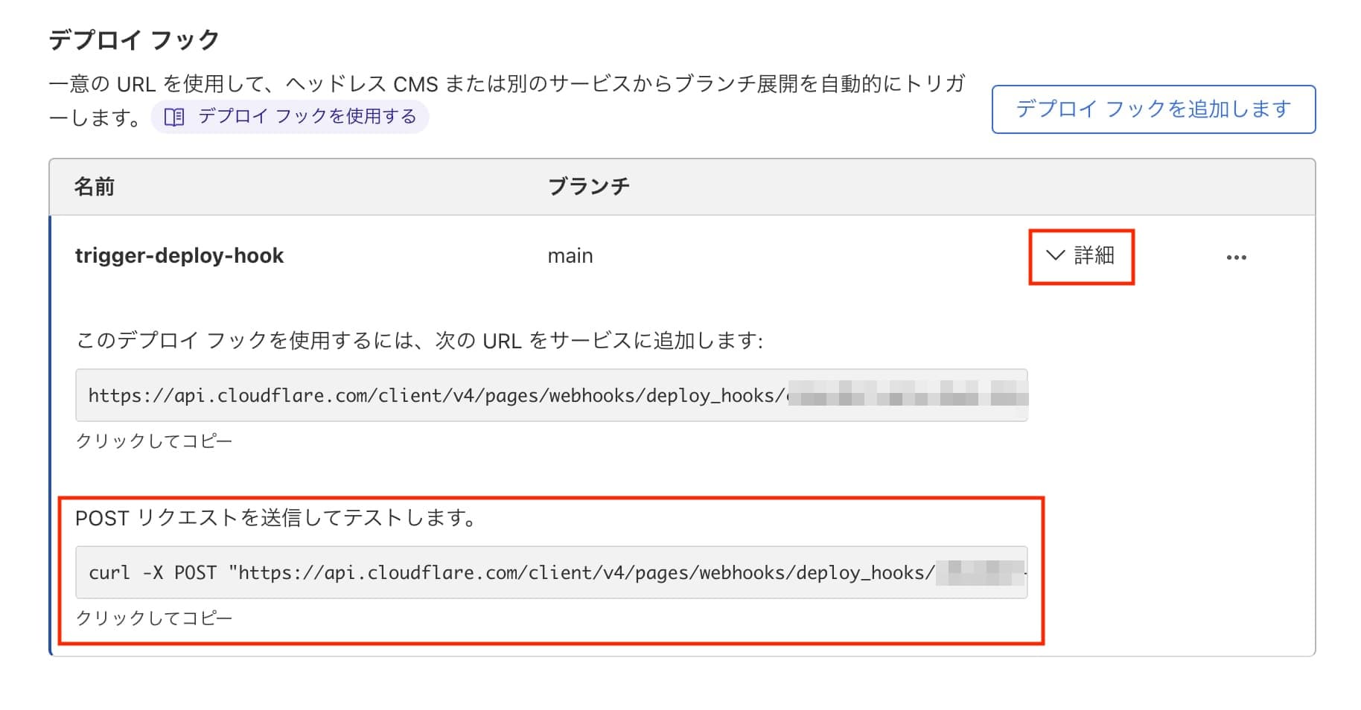Image resolution: width=1361 pixels, height=710 pixels.
Task: Copy the webhook URL via クリックしてコピー
Action: pos(153,441)
